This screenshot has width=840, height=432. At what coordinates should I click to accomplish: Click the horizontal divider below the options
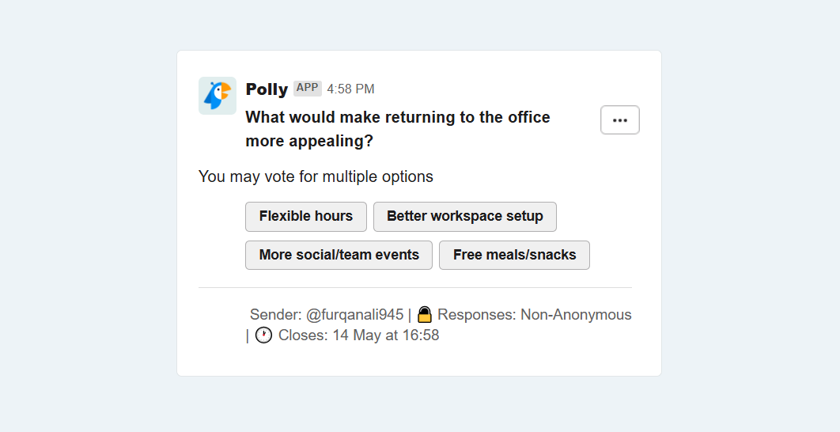(x=415, y=288)
